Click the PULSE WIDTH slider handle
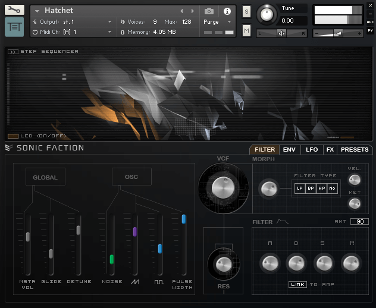 click(x=184, y=219)
